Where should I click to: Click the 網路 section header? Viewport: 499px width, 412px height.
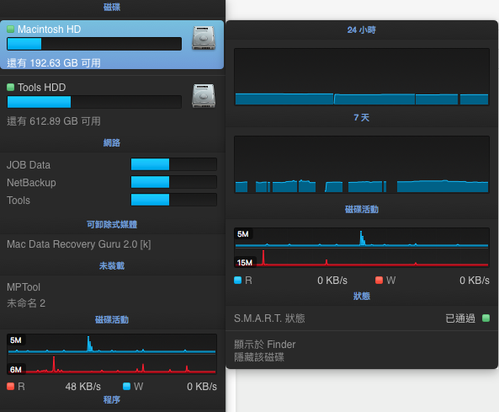(x=112, y=142)
